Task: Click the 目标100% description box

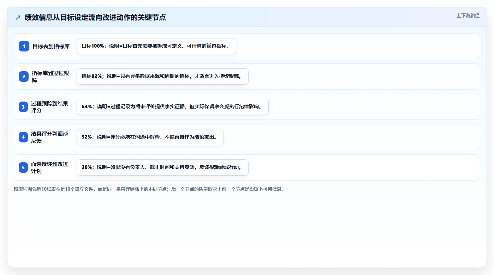Action: click(156, 46)
